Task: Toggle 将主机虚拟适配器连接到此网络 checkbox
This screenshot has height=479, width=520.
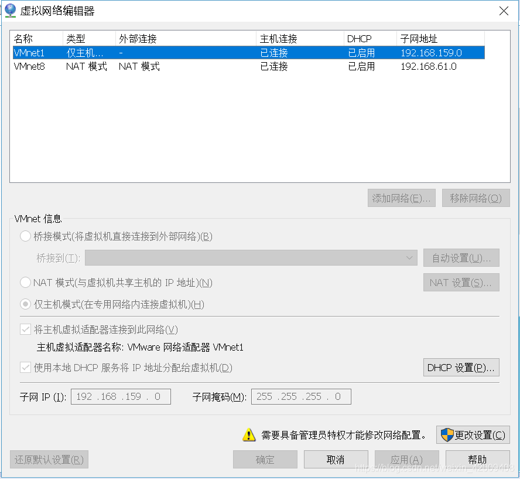Action: point(26,329)
